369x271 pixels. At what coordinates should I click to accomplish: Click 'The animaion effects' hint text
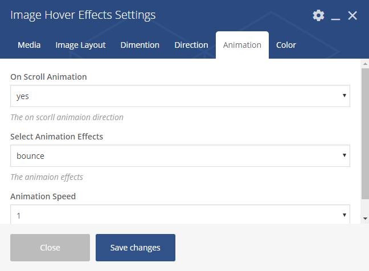47,177
